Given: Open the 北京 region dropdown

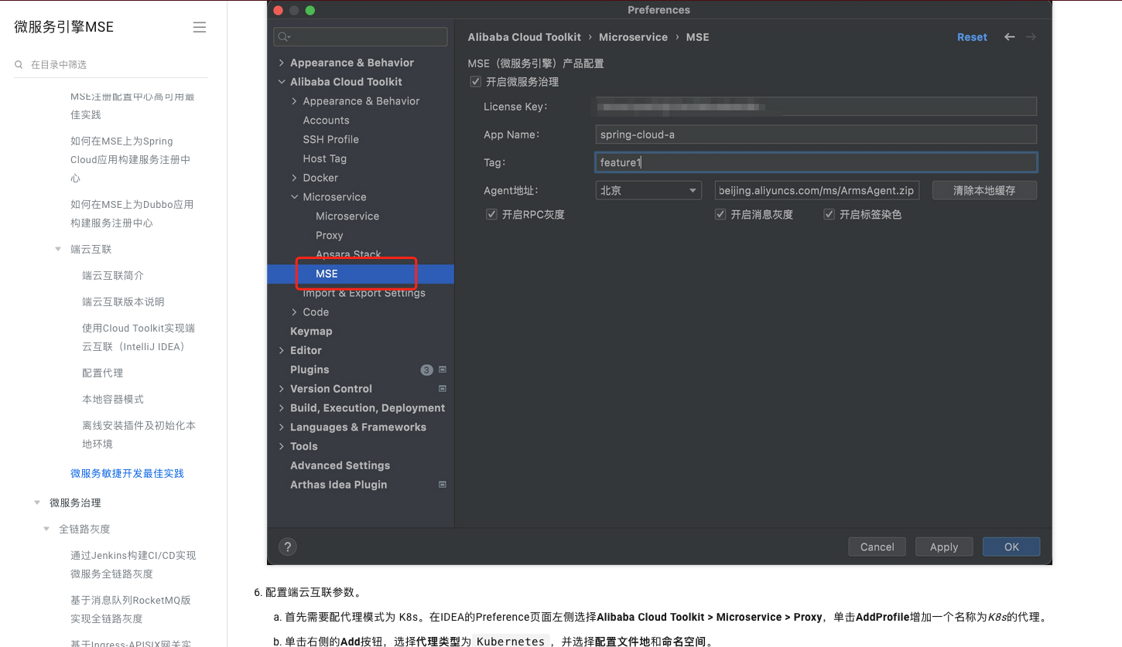Looking at the screenshot, I should point(648,190).
